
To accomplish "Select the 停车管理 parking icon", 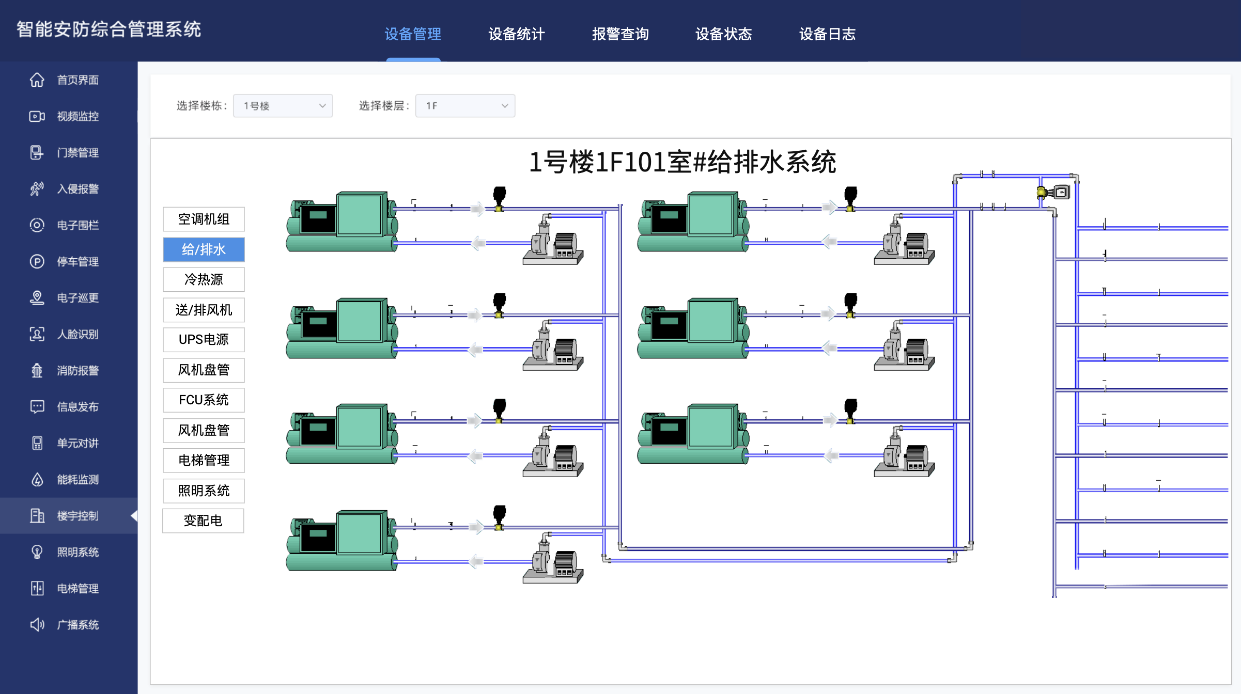I will [37, 262].
